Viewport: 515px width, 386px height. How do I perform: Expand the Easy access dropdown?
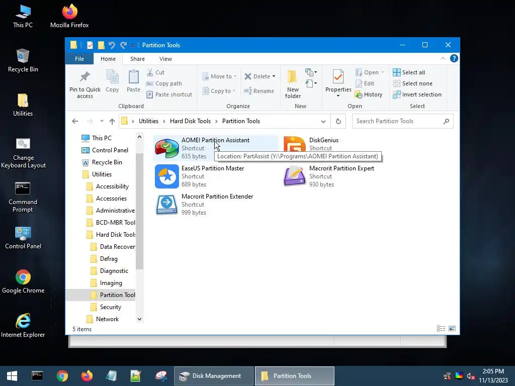click(311, 83)
